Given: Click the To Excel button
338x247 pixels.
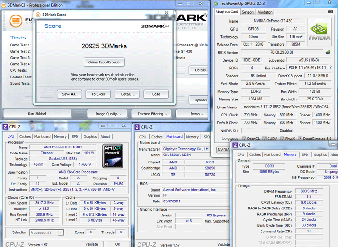Looking at the screenshot, I should [x=98, y=94].
